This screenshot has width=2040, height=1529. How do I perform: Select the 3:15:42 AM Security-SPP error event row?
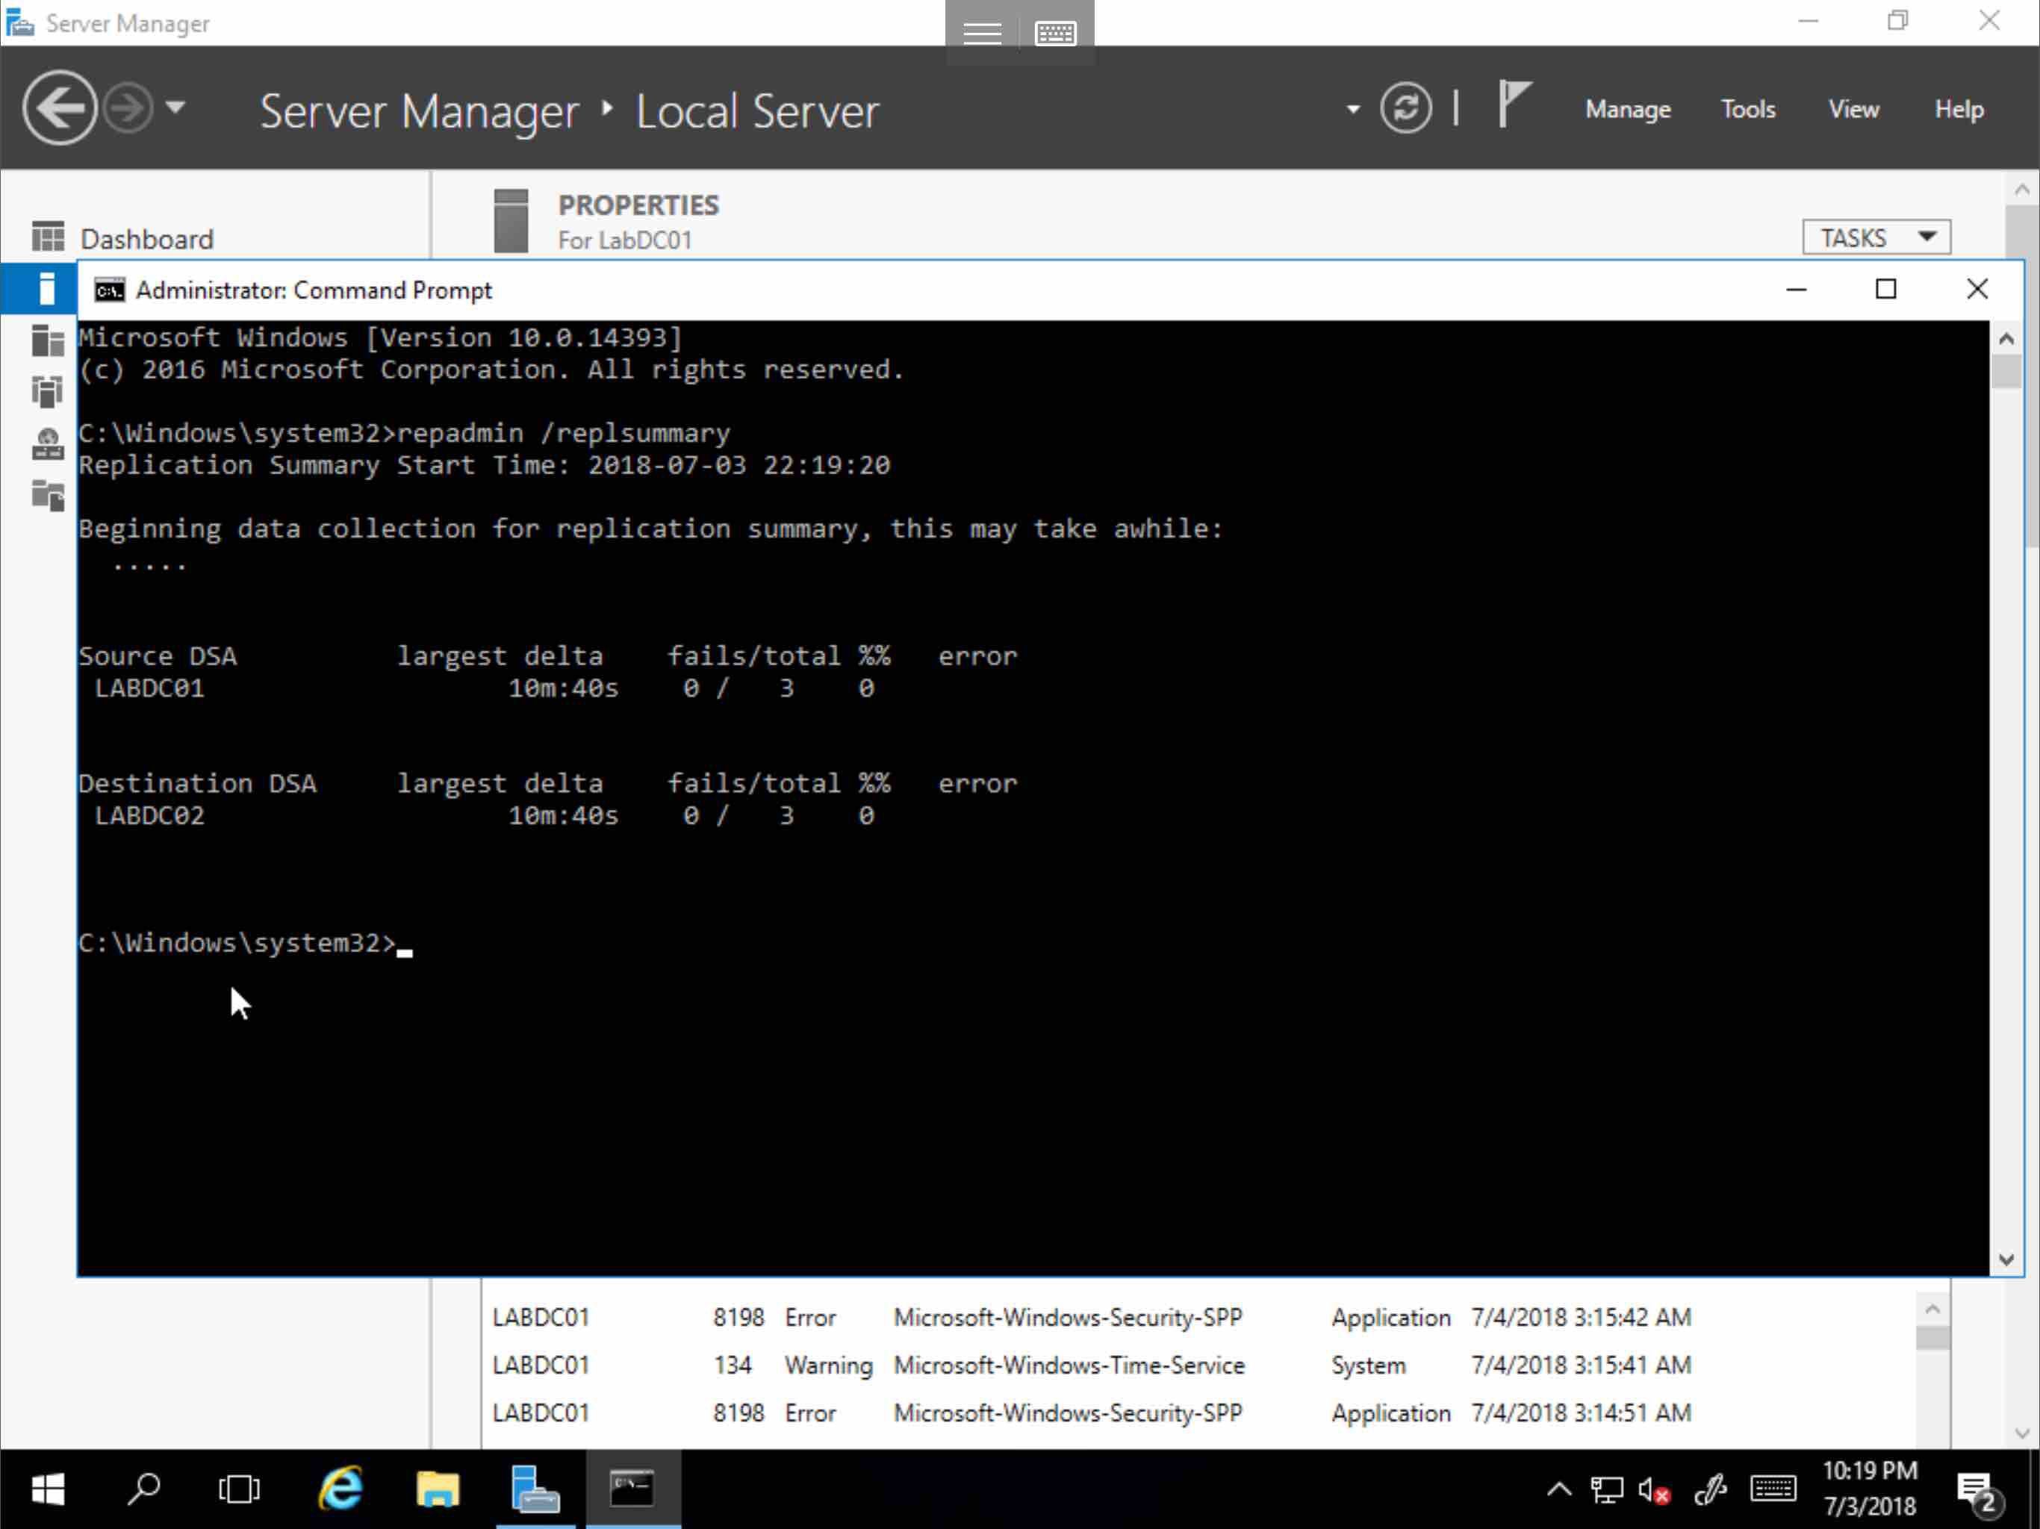[x=1199, y=1317]
